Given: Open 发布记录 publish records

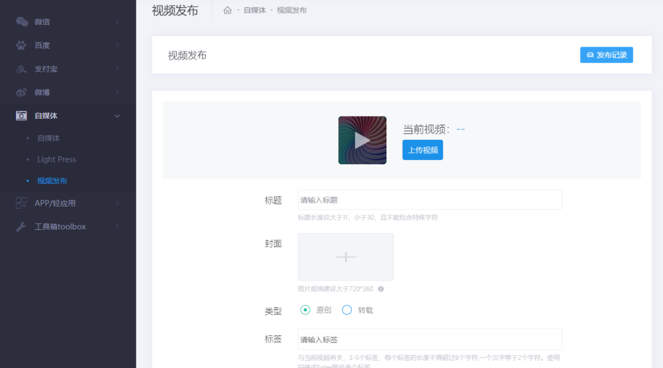Looking at the screenshot, I should pos(607,55).
